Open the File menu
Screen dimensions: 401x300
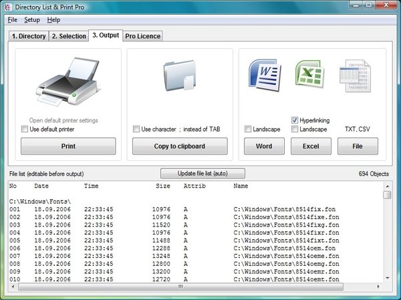(x=13, y=20)
